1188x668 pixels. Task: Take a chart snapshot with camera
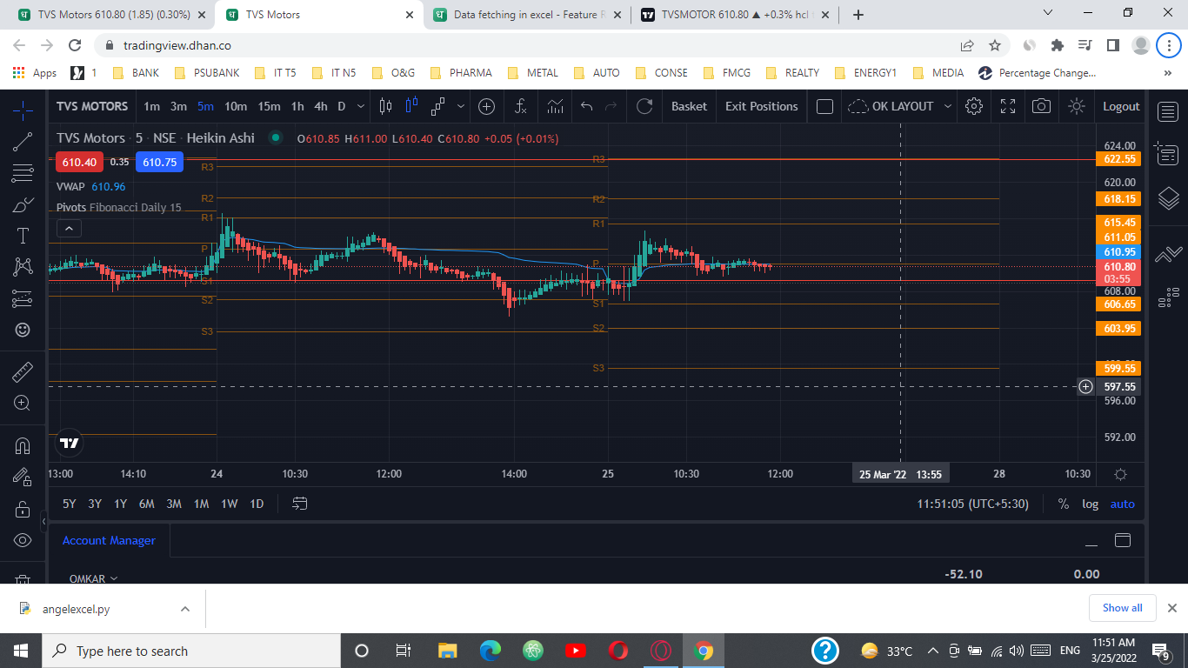1041,106
